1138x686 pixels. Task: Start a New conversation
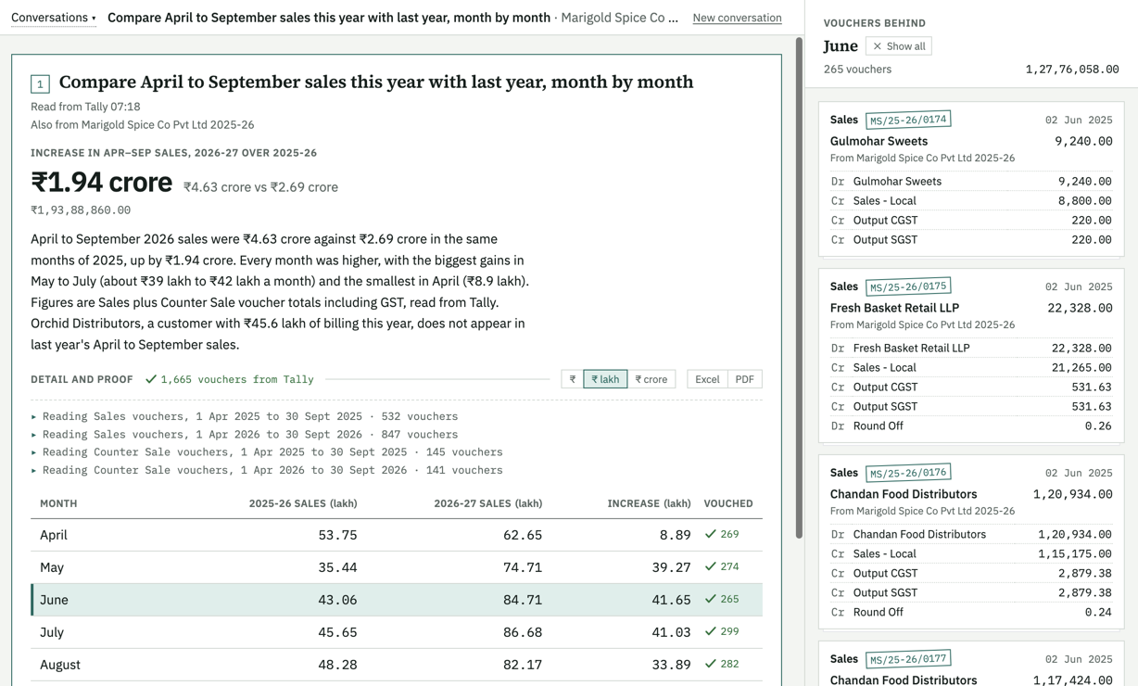pyautogui.click(x=737, y=18)
